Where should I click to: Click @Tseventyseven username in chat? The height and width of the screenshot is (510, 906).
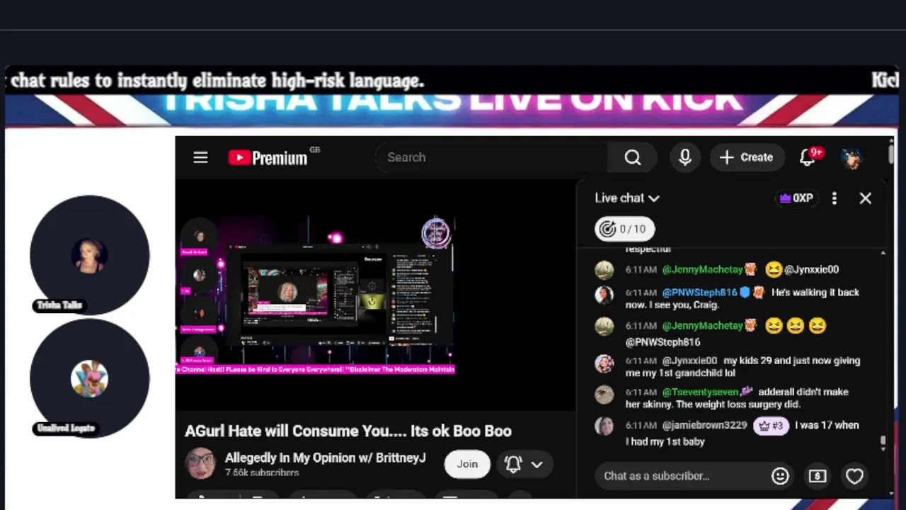pyautogui.click(x=700, y=392)
